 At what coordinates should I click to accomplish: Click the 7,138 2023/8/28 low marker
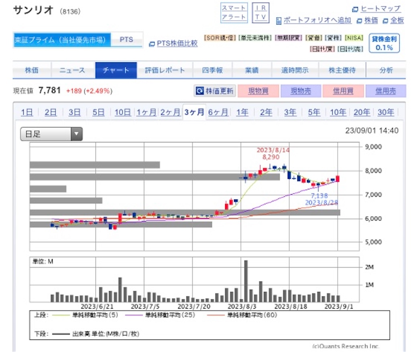(x=321, y=199)
